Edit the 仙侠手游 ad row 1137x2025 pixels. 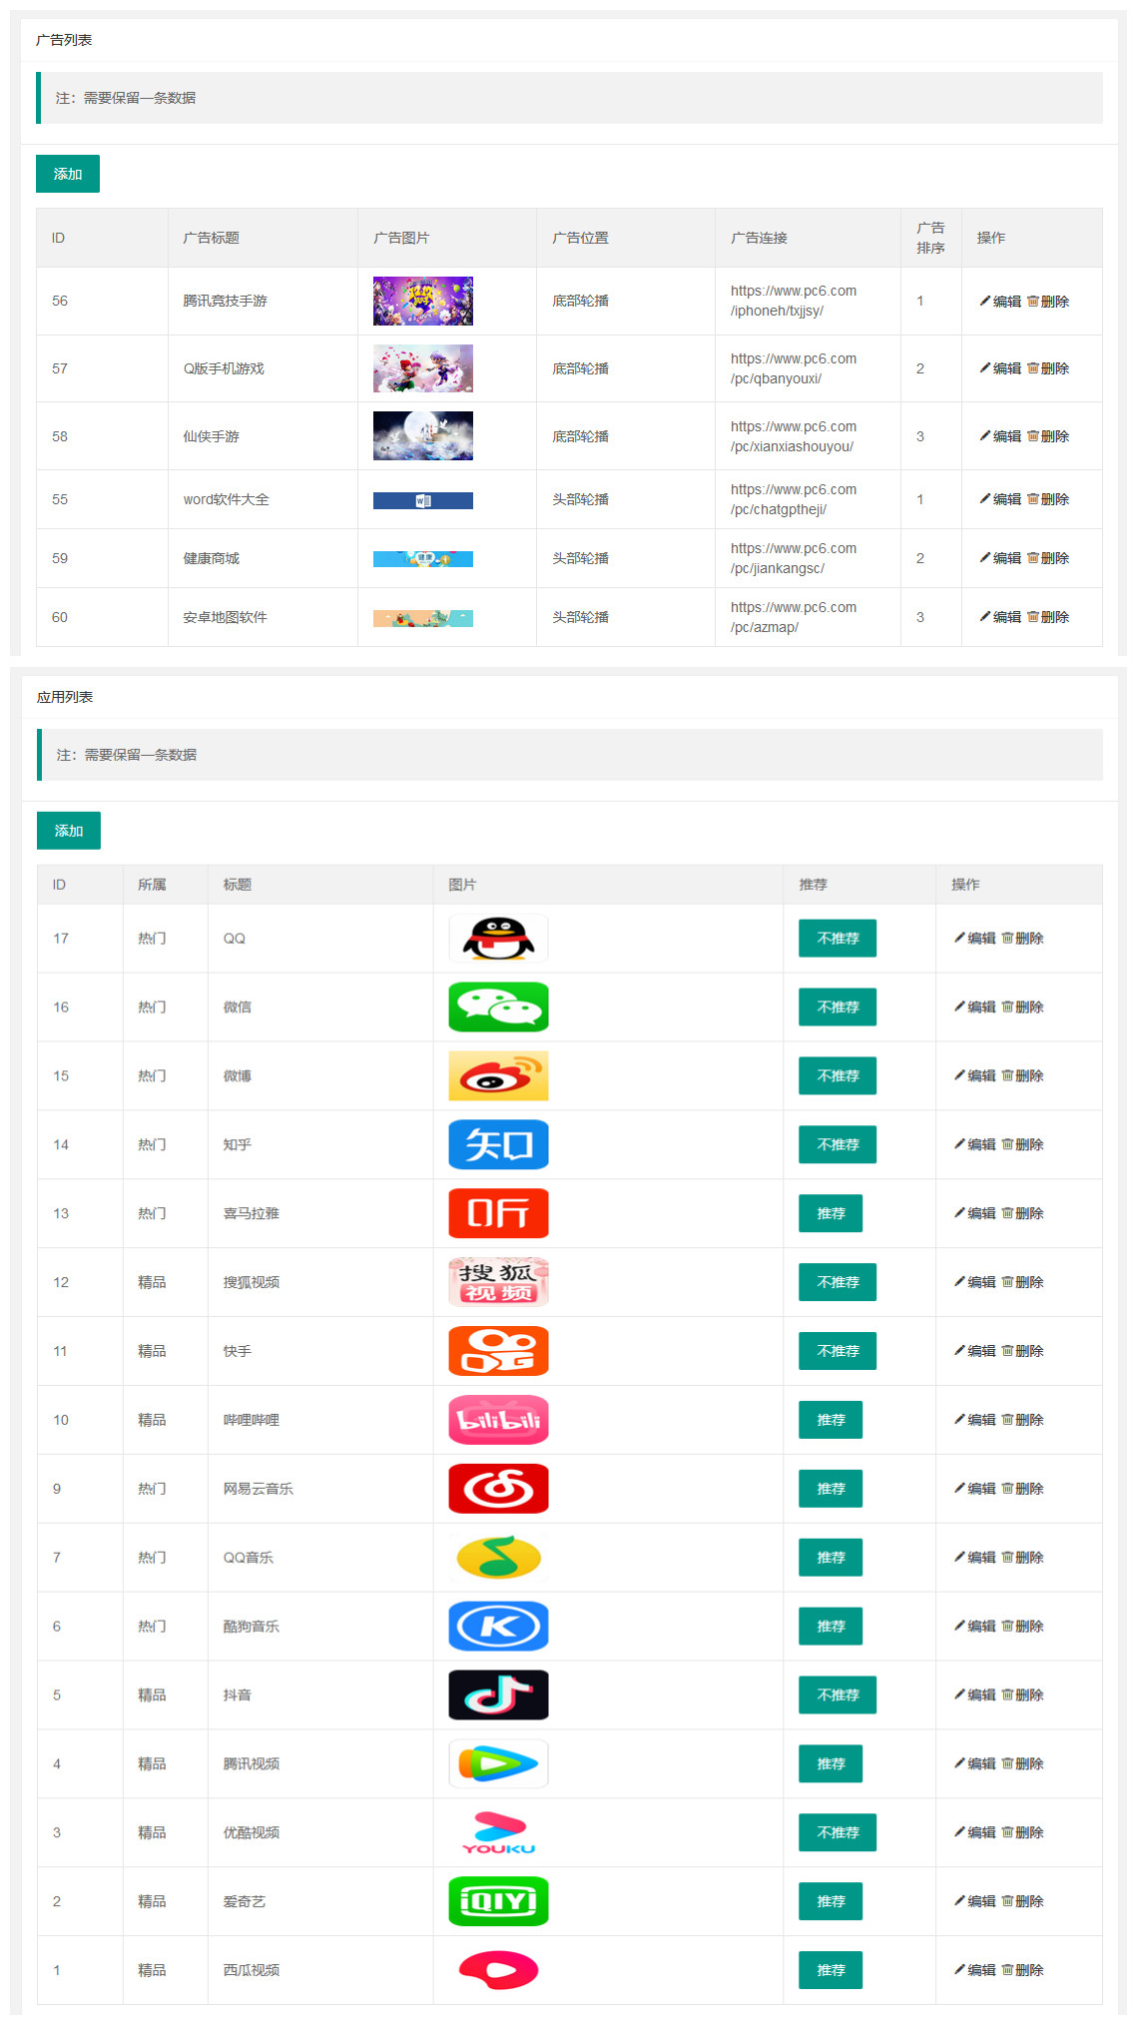[1000, 436]
